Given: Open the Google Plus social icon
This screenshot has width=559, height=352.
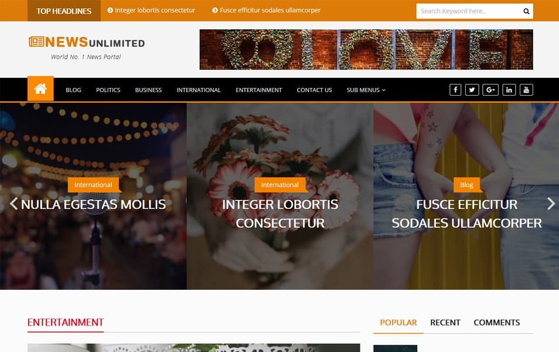Looking at the screenshot, I should click(x=490, y=90).
